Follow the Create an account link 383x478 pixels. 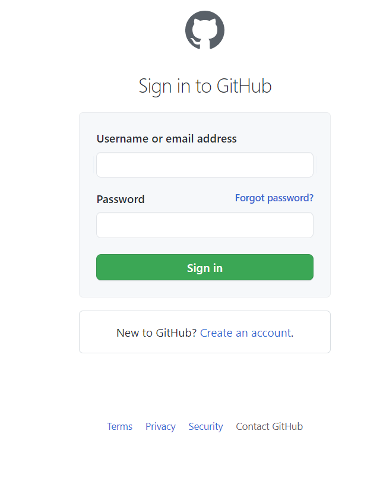click(245, 333)
